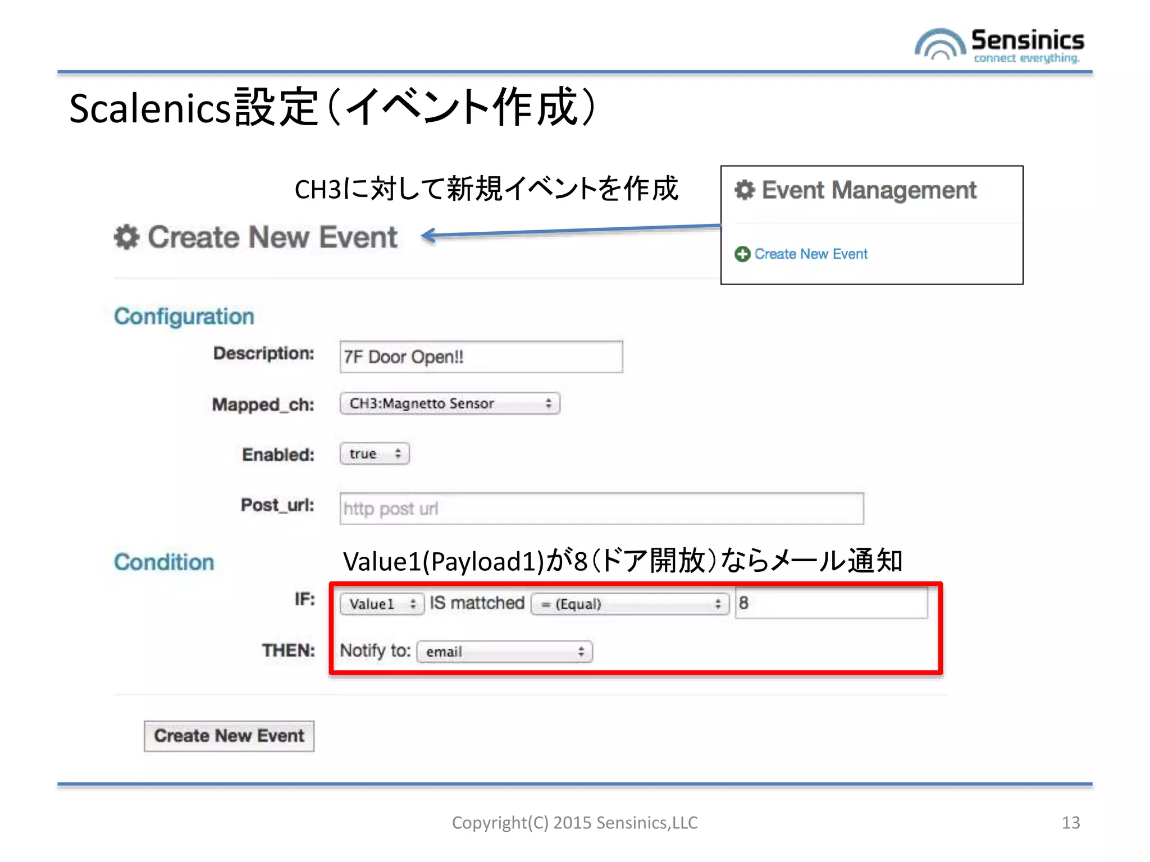This screenshot has height=862, width=1150.
Task: Click the Post_url http post url field
Action: pos(601,509)
